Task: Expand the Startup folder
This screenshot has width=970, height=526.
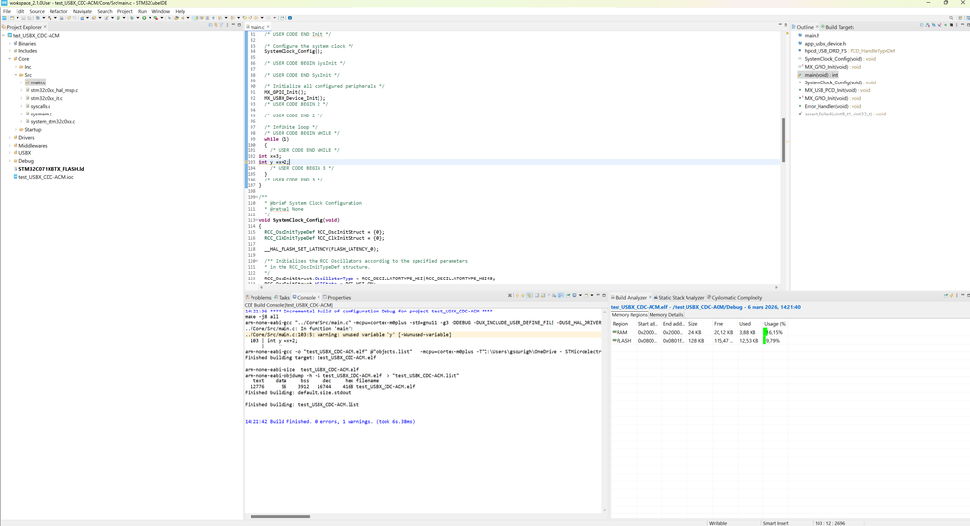Action: [16, 130]
